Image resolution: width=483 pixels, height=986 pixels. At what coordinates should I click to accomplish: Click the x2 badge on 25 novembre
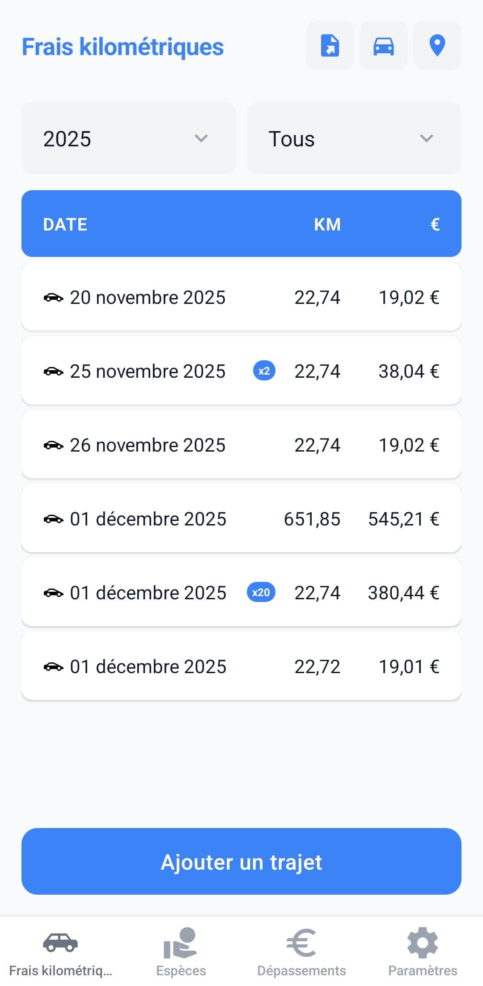(x=264, y=371)
